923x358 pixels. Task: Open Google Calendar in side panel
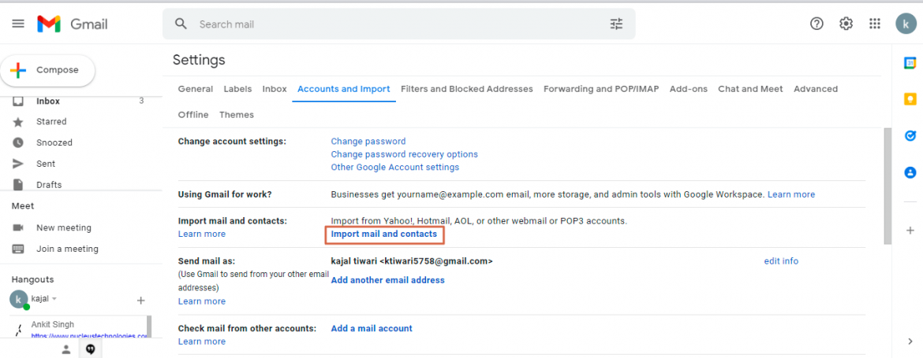[910, 63]
